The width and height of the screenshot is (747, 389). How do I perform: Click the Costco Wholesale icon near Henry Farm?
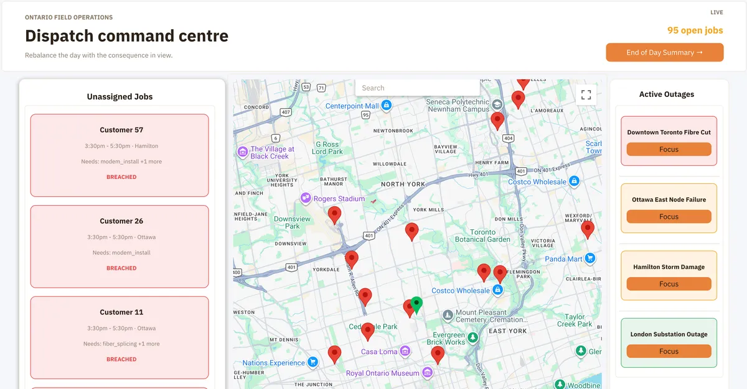point(575,181)
